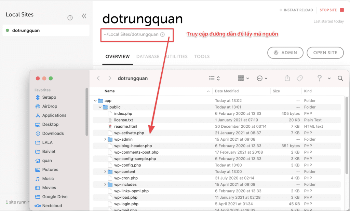Image resolution: width=350 pixels, height=211 pixels.
Task: Open WordPress ADMIN button
Action: coord(285,53)
